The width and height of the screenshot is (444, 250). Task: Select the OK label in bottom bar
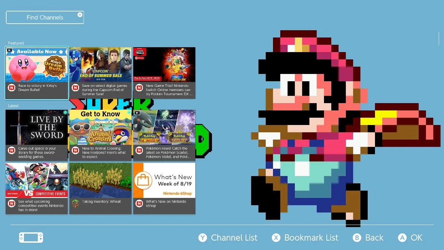click(x=417, y=237)
